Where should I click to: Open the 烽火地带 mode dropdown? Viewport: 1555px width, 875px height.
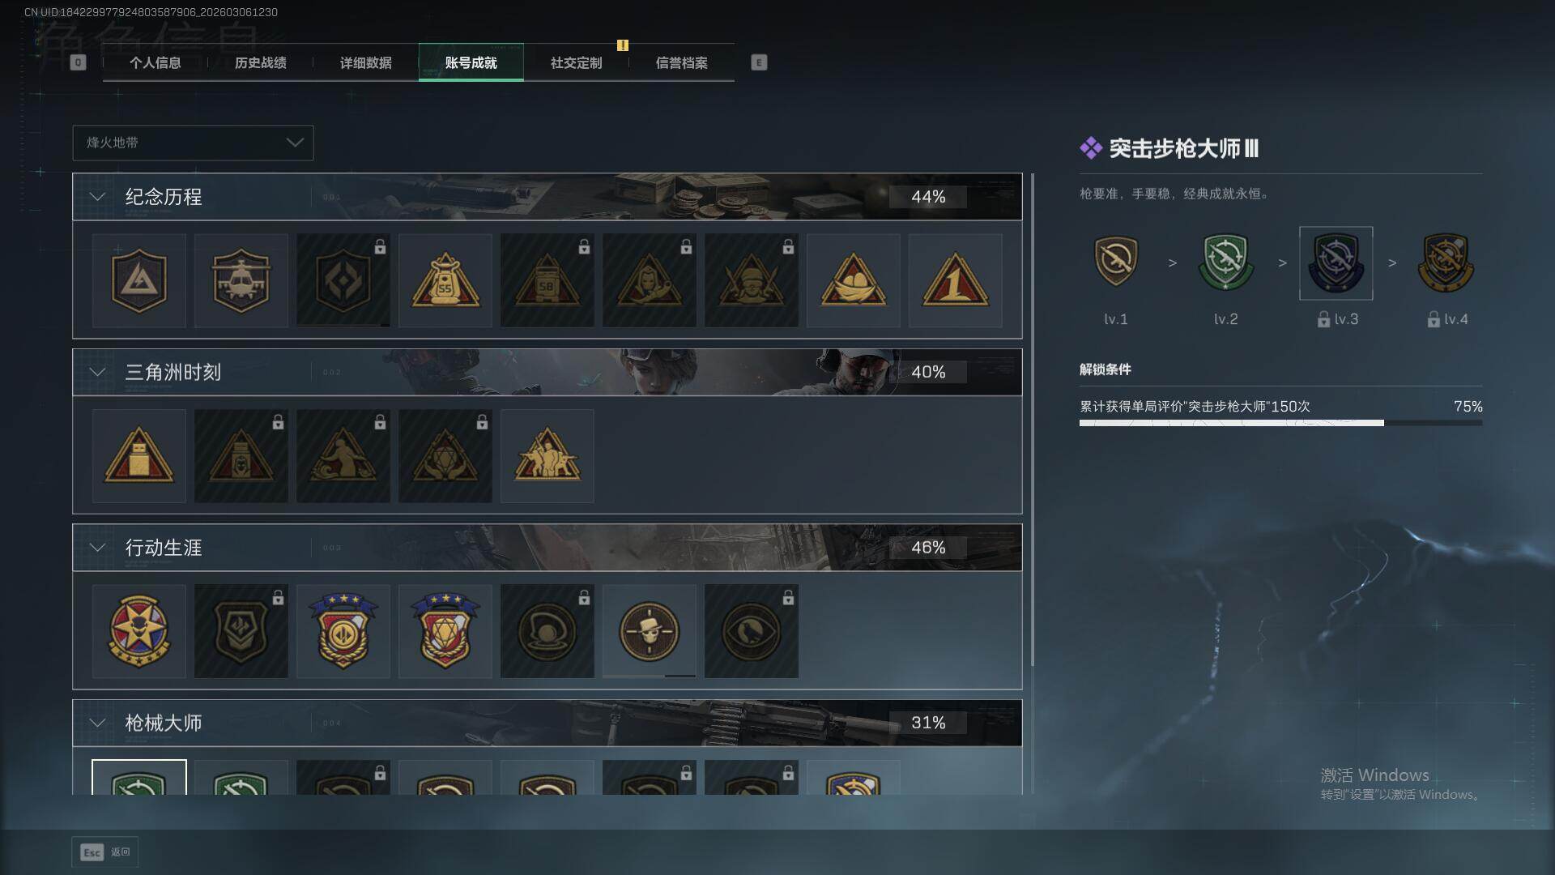click(x=193, y=143)
